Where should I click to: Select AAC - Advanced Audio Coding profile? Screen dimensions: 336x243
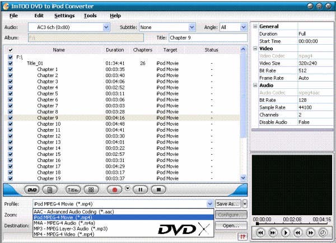click(x=123, y=212)
